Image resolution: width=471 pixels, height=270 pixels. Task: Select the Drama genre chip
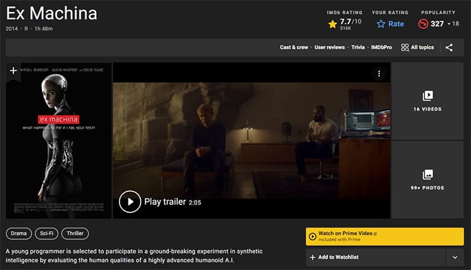18,233
